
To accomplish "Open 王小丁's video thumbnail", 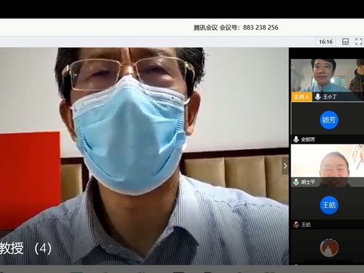I will pos(327,80).
